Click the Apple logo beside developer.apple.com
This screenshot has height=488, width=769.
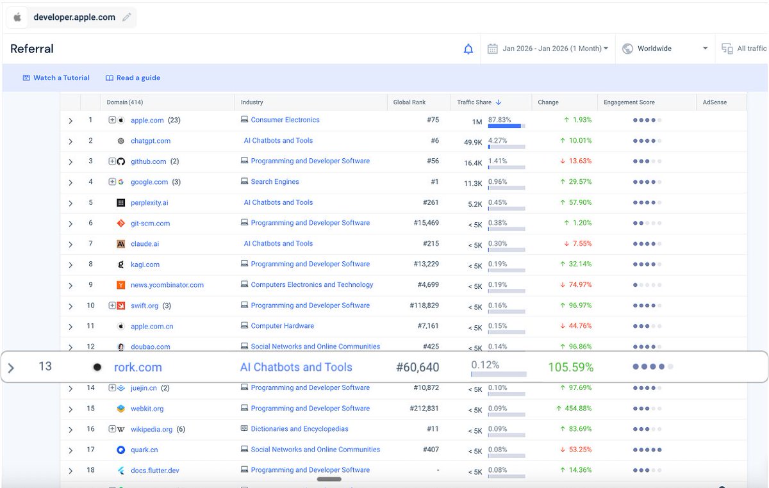(17, 17)
